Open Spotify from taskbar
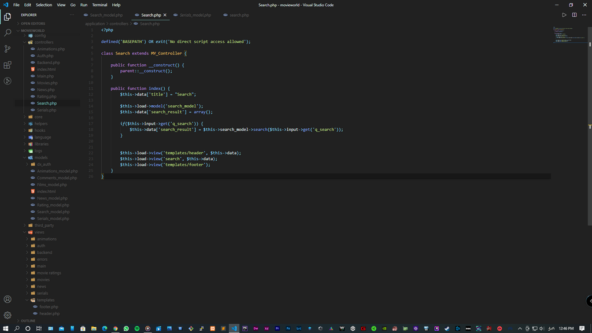Image resolution: width=592 pixels, height=333 pixels. click(x=137, y=328)
